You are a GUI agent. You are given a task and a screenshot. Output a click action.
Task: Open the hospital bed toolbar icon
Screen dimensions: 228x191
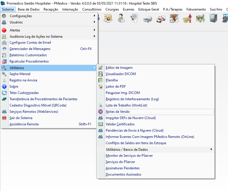pyautogui.click(x=148, y=19)
